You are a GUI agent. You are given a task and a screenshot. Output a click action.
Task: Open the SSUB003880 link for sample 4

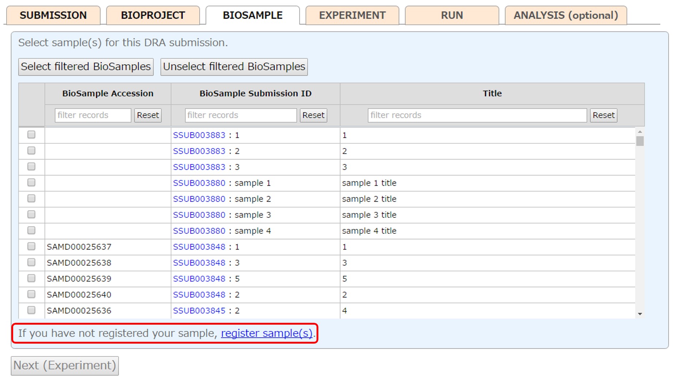199,231
